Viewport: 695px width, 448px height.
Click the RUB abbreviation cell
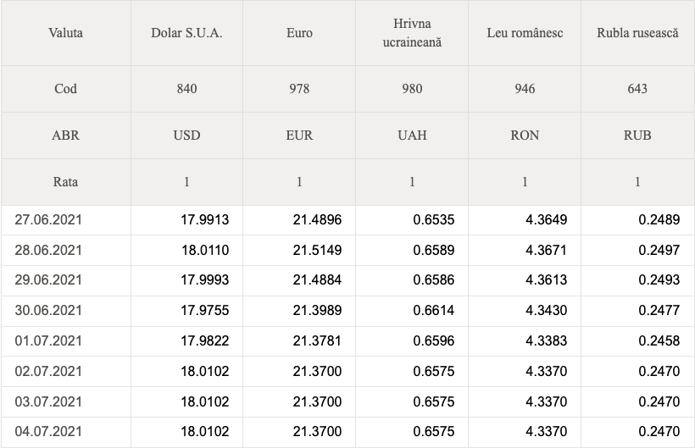[637, 136]
